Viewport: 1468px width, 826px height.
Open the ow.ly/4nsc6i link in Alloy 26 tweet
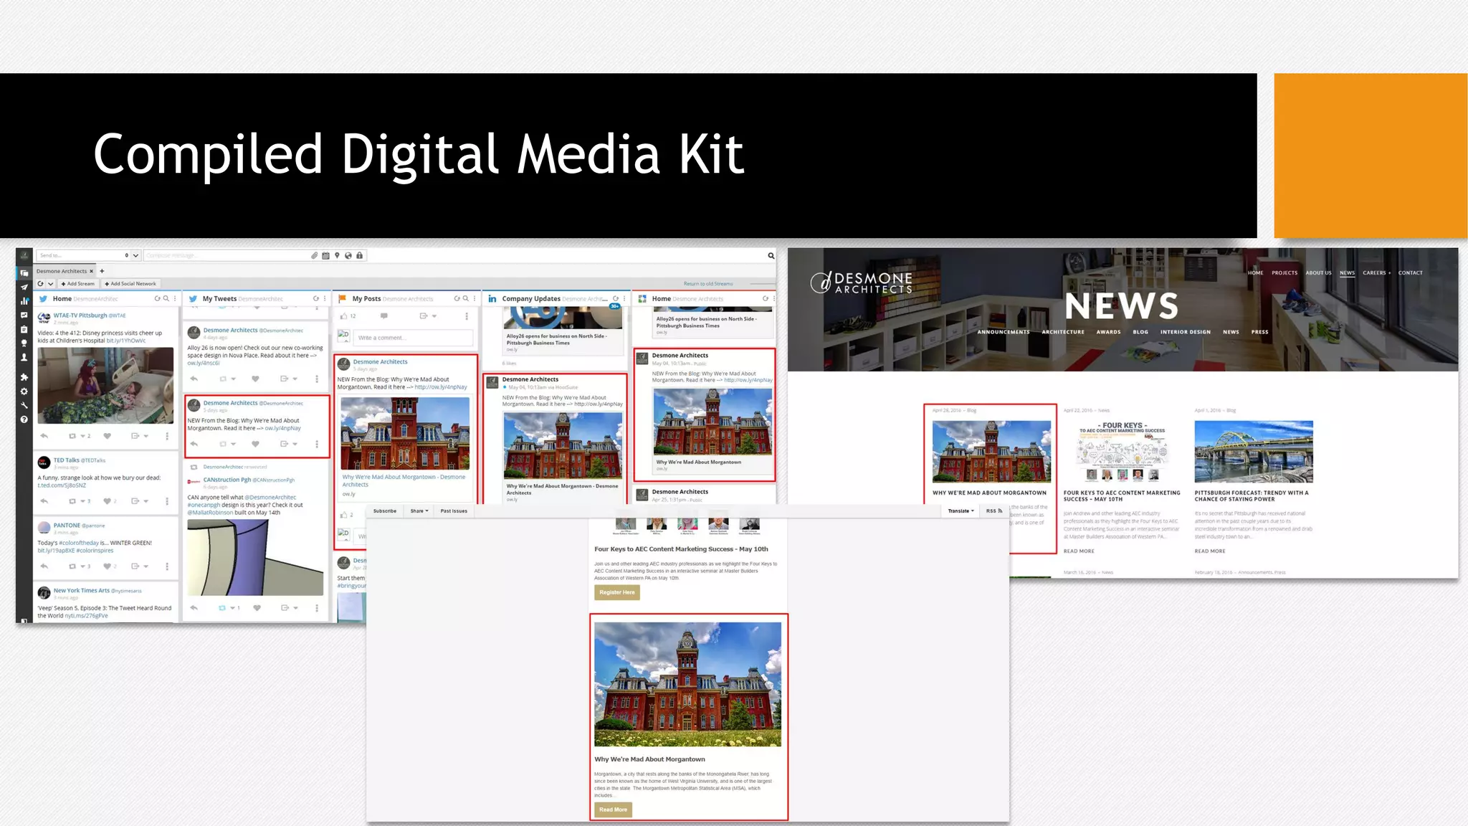click(204, 364)
